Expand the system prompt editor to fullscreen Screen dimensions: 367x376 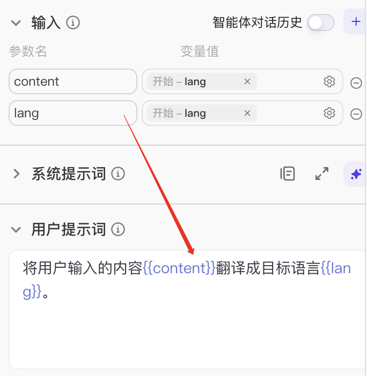point(322,174)
